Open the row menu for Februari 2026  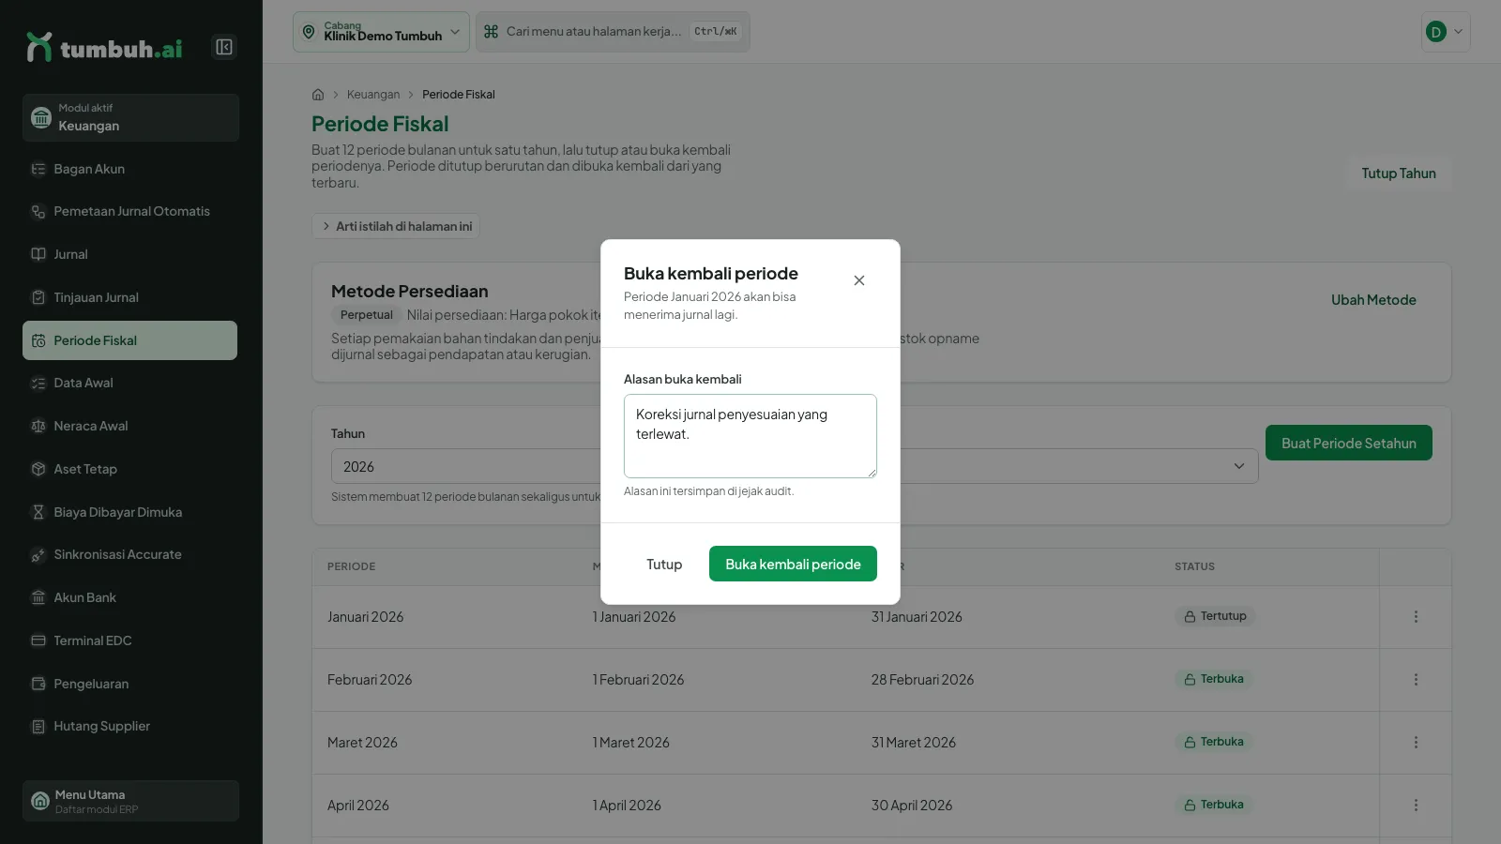(x=1416, y=680)
